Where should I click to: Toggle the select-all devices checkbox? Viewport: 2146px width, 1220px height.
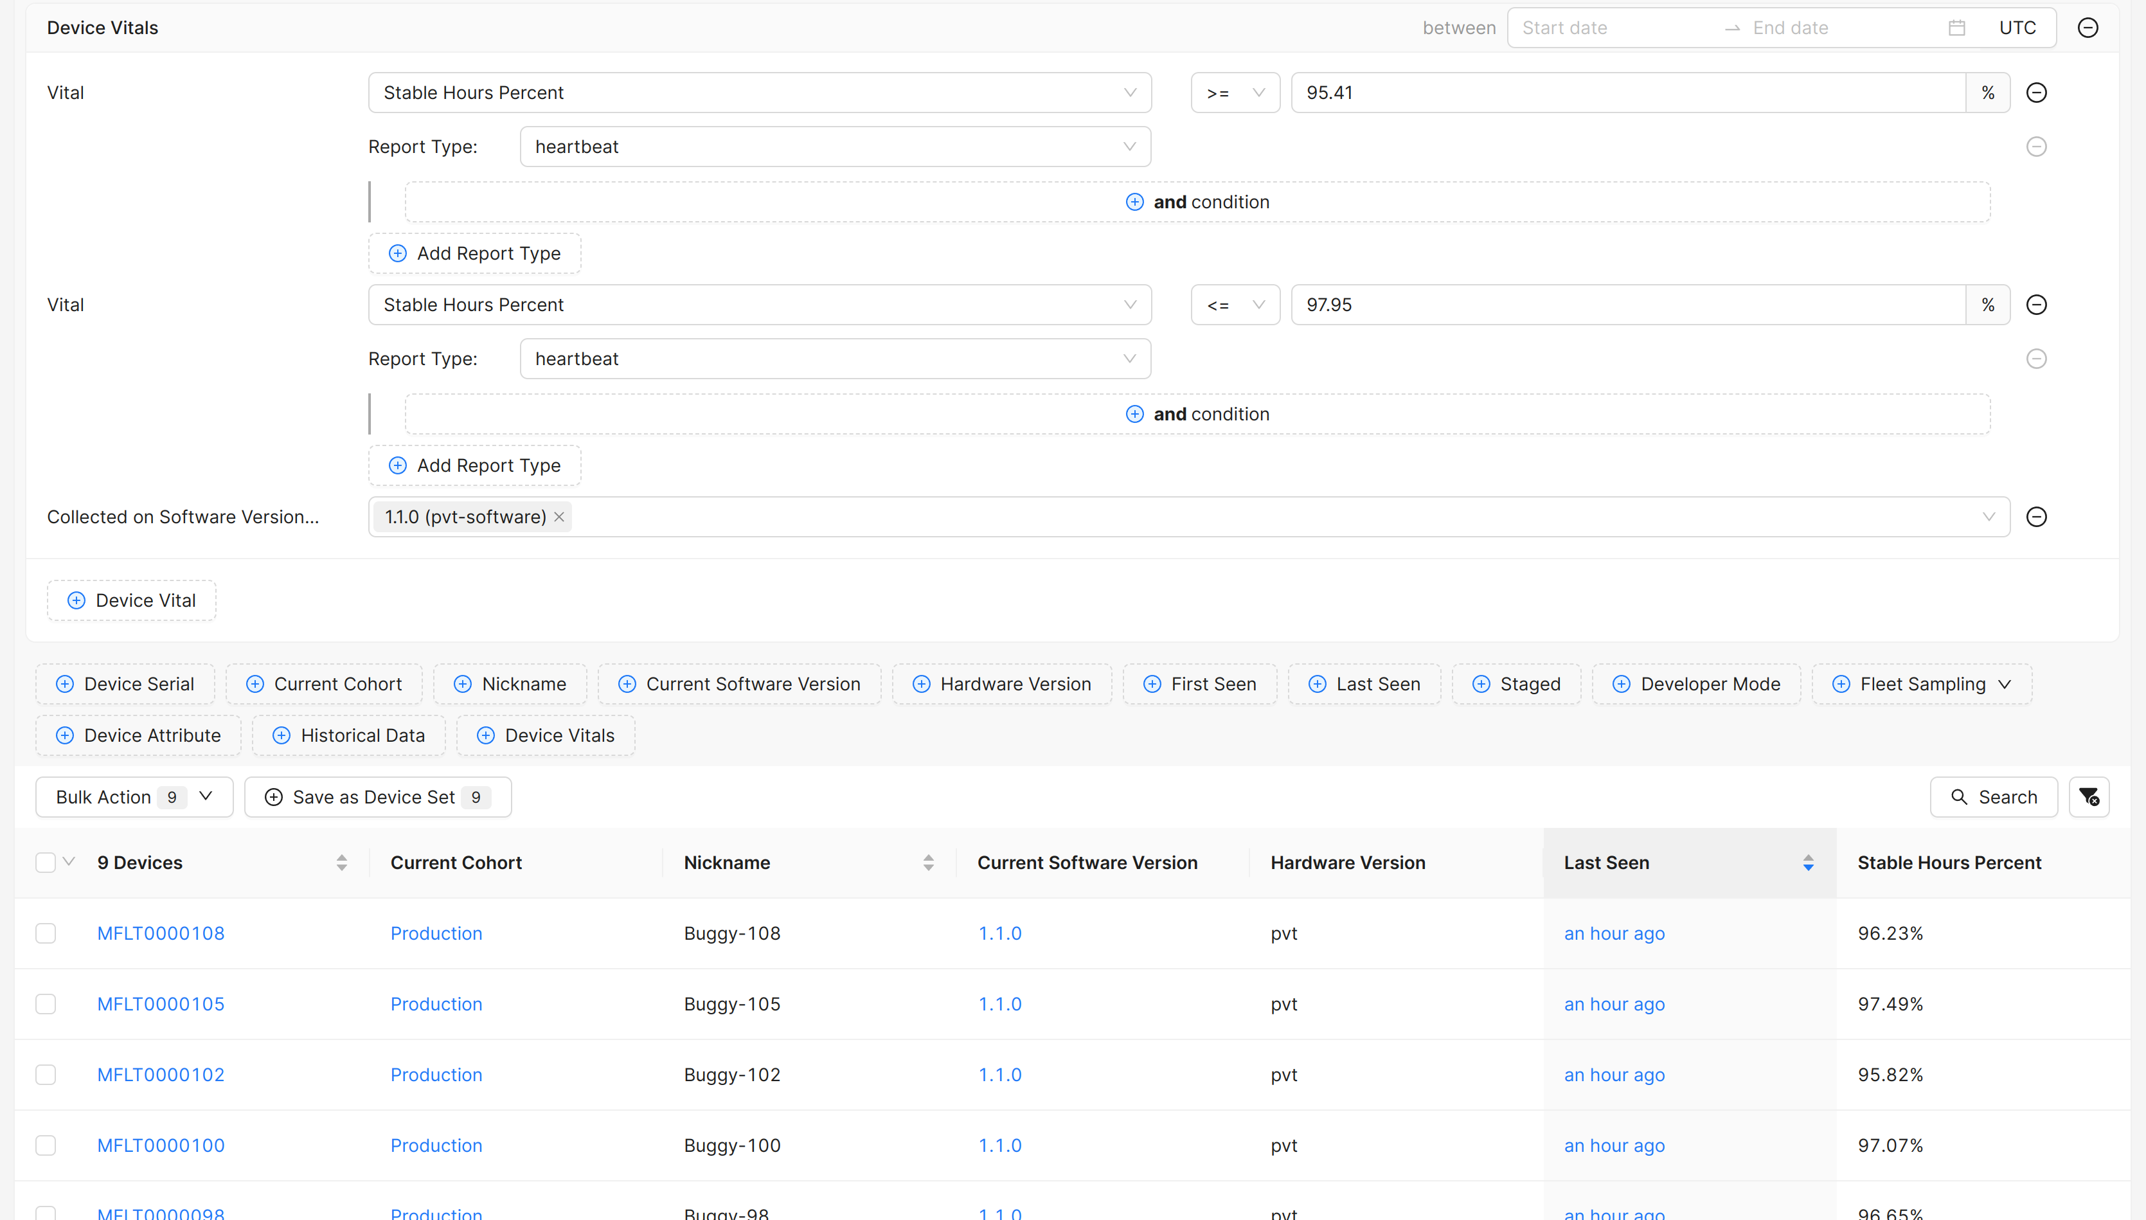[x=46, y=862]
